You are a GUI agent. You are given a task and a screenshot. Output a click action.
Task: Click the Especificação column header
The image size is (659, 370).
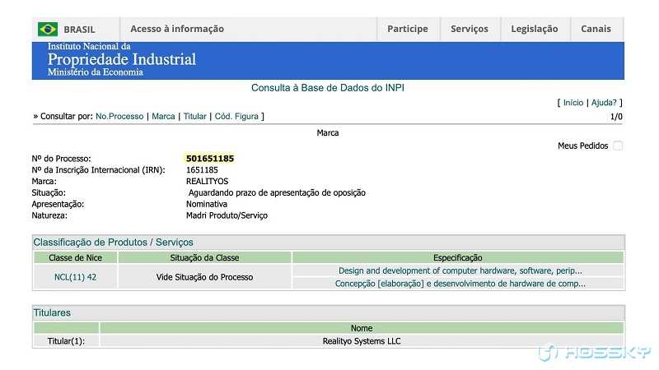point(458,257)
